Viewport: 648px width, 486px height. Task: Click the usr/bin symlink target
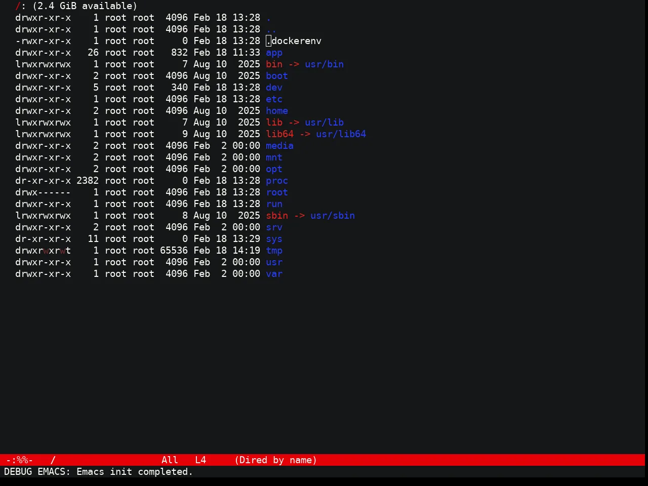[324, 64]
